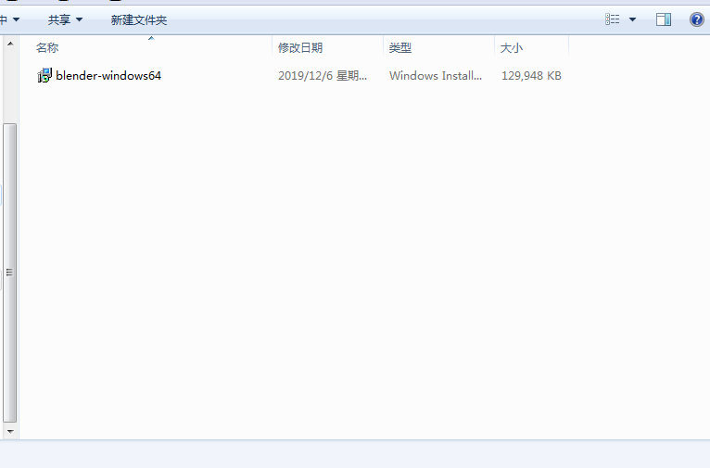This screenshot has width=710, height=468.
Task: Open the help question mark icon
Action: pos(697,19)
